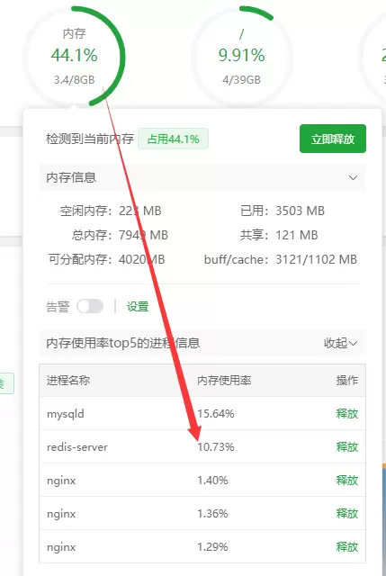Select the 共享 121 MB value
The height and width of the screenshot is (576, 386).
(297, 235)
